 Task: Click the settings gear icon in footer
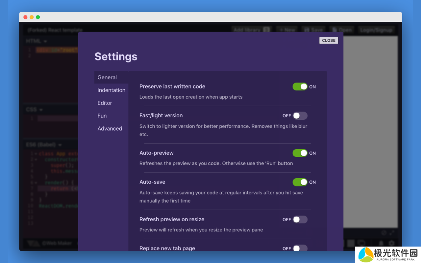pos(391,243)
